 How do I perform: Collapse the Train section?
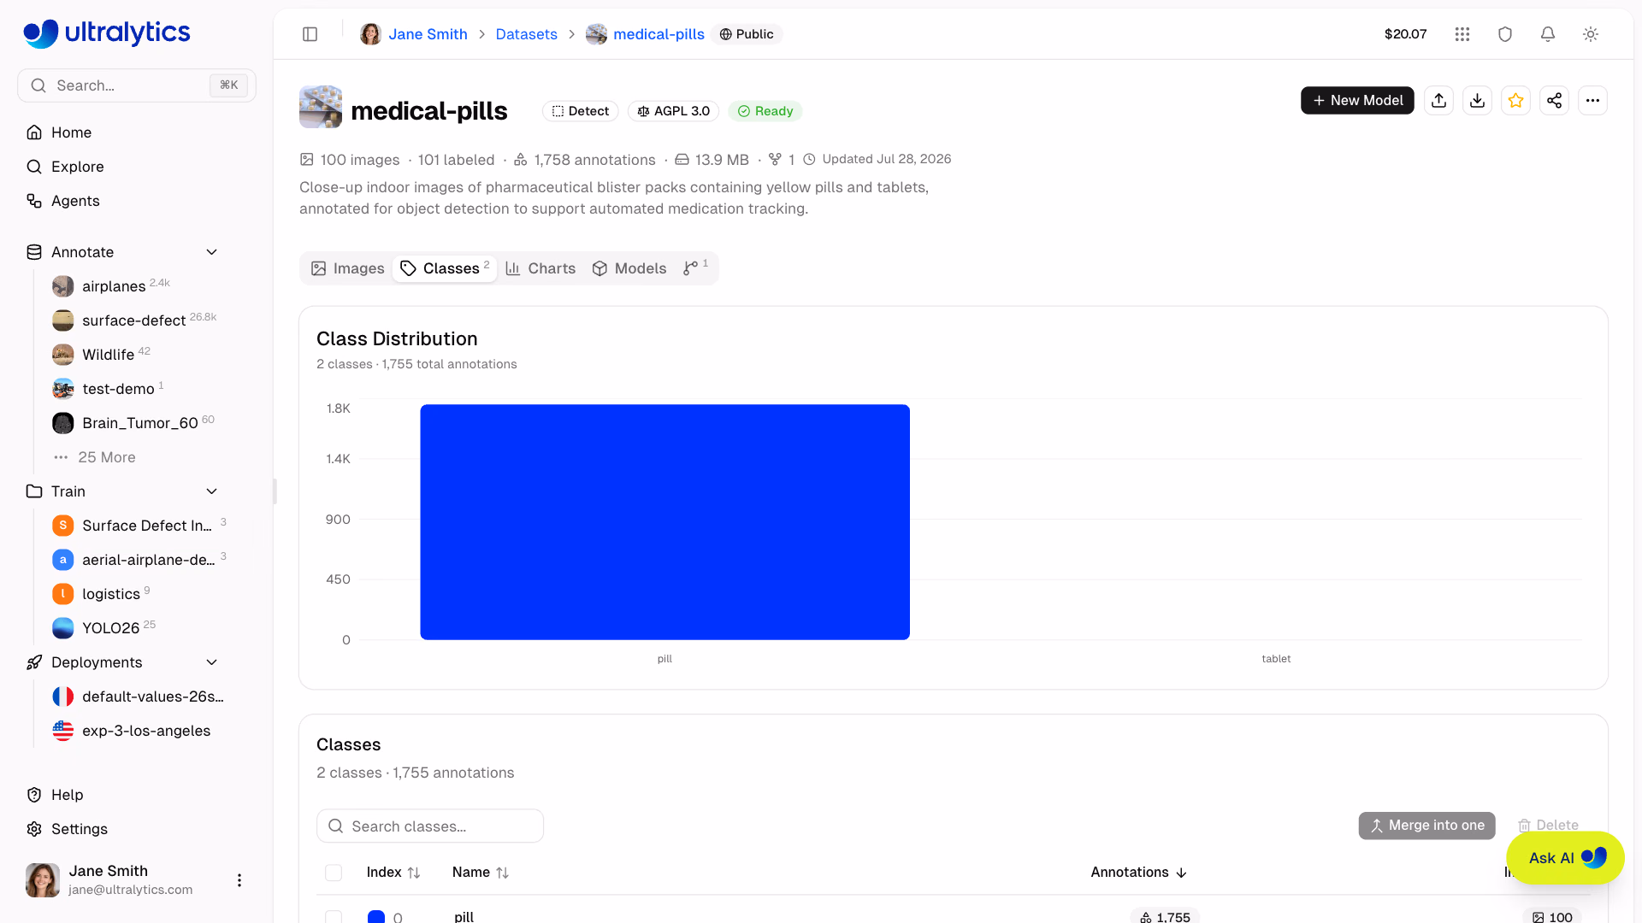pos(212,491)
